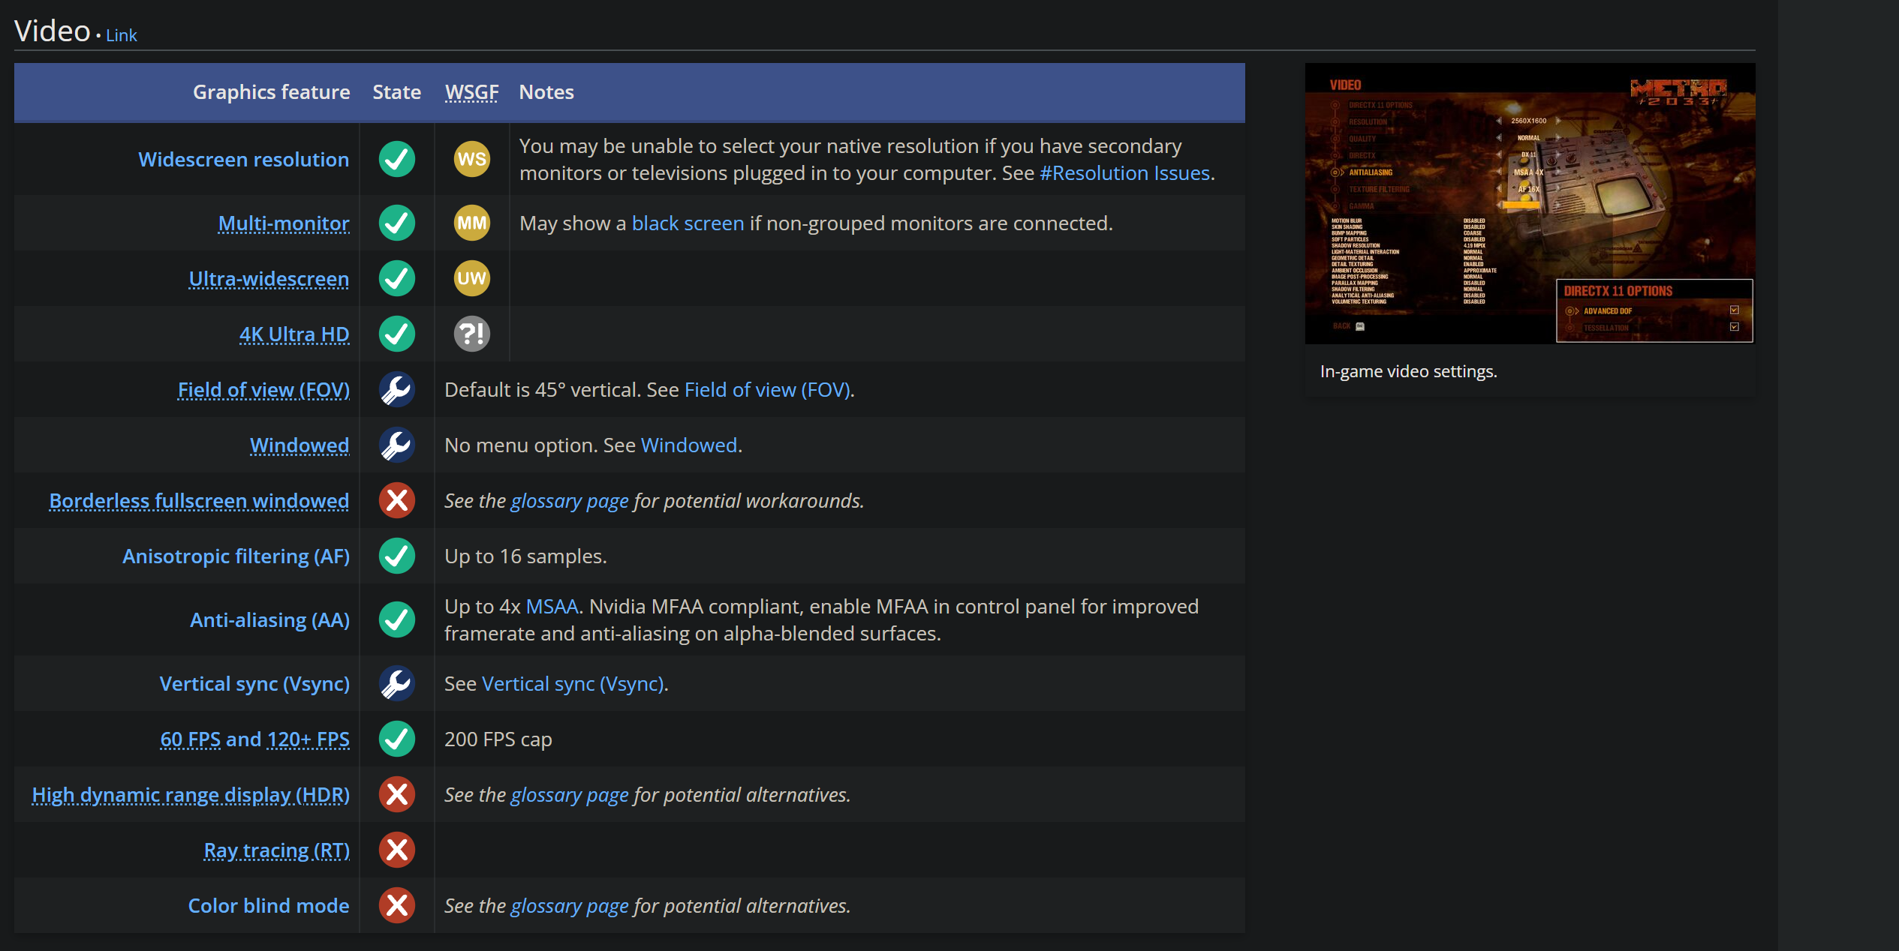Click the State column header

pos(397,91)
